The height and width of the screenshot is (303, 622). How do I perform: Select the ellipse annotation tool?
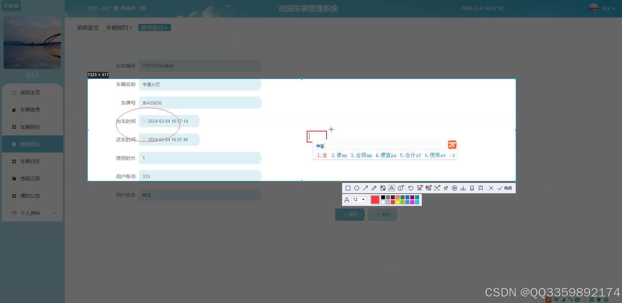click(357, 188)
